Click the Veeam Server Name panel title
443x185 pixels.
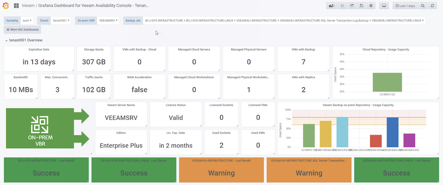coord(121,105)
